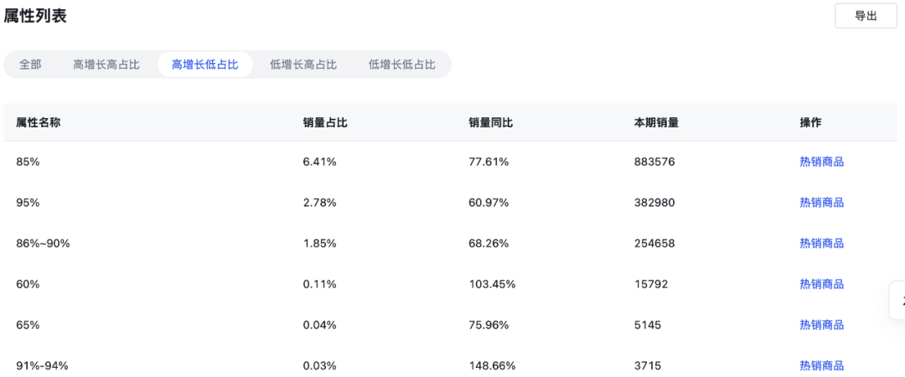Click the 属性名称 column header
Screen dimensions: 905x377
[x=39, y=122]
